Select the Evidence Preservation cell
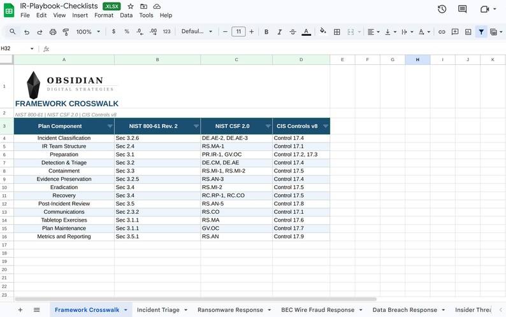 pyautogui.click(x=64, y=179)
